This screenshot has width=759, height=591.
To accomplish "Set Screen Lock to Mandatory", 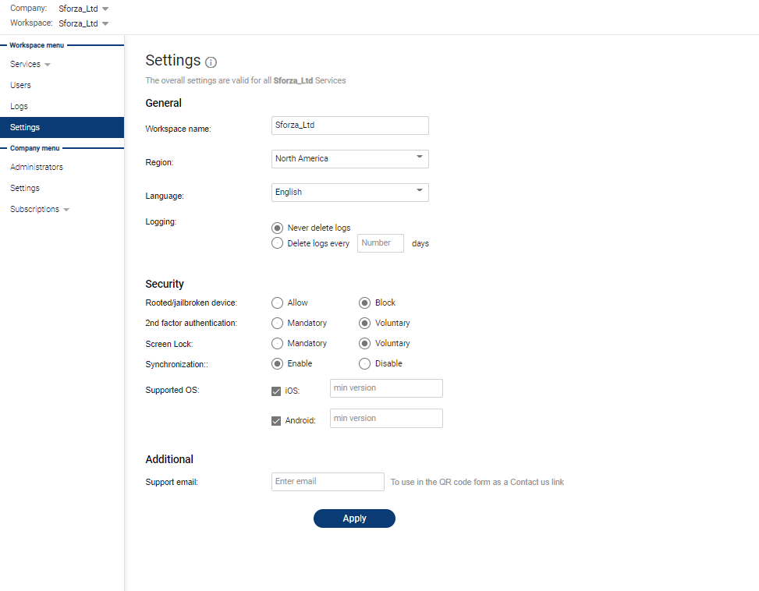I will click(277, 343).
